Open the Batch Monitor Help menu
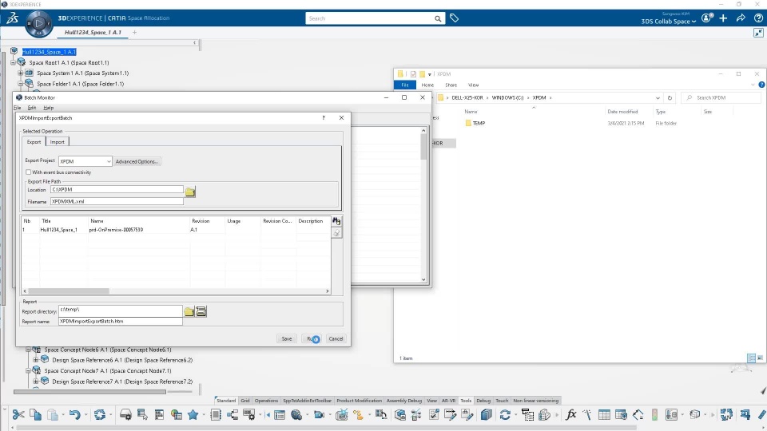Screen dimensions: 767x431 [x=49, y=108]
